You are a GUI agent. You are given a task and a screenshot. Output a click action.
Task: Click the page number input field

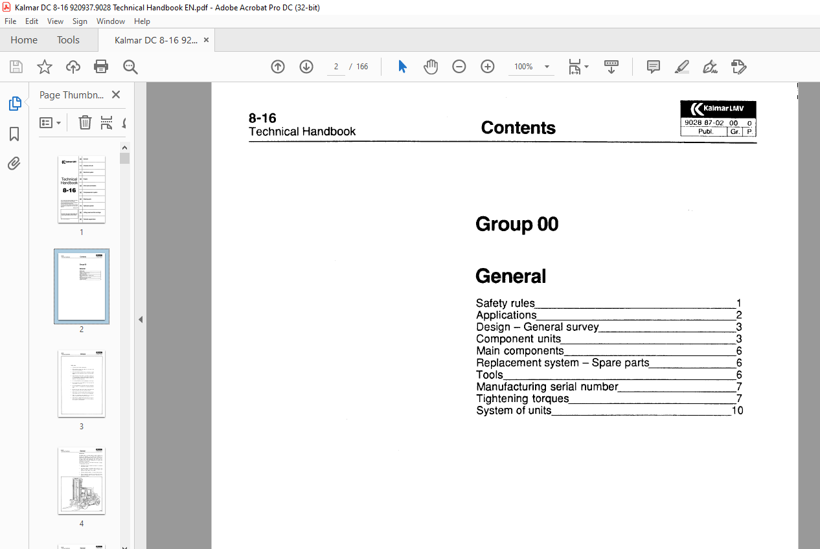point(336,67)
